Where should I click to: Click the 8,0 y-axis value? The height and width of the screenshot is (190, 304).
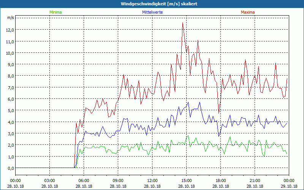11,76
